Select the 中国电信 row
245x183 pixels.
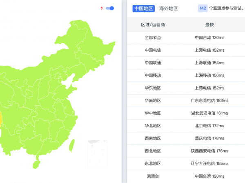[153, 50]
